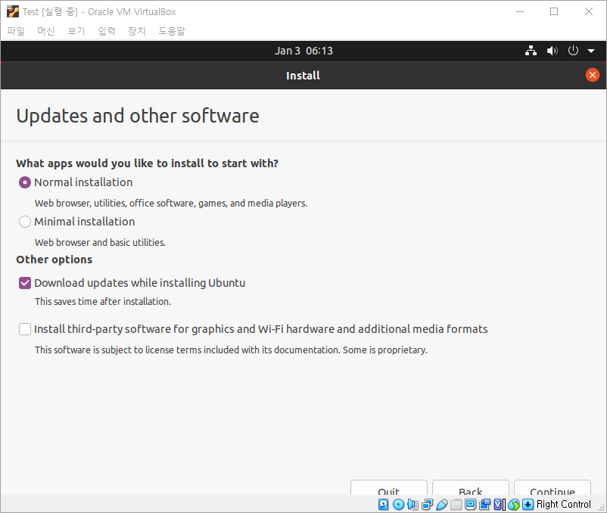Viewport: 607px width, 513px height.
Task: Click the network adapters icon in VirtualBox status bar
Action: (x=428, y=504)
